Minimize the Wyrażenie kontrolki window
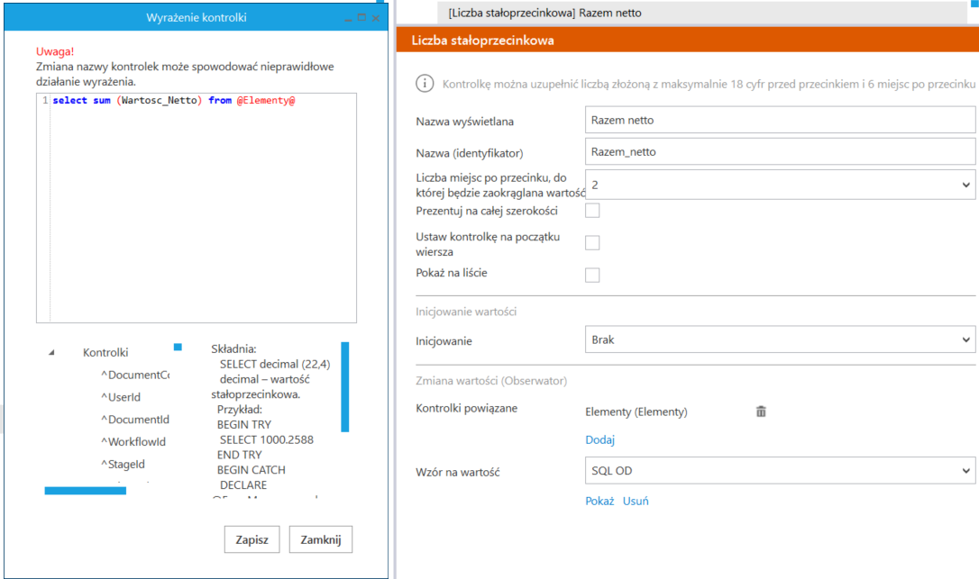The width and height of the screenshot is (979, 579). (348, 19)
